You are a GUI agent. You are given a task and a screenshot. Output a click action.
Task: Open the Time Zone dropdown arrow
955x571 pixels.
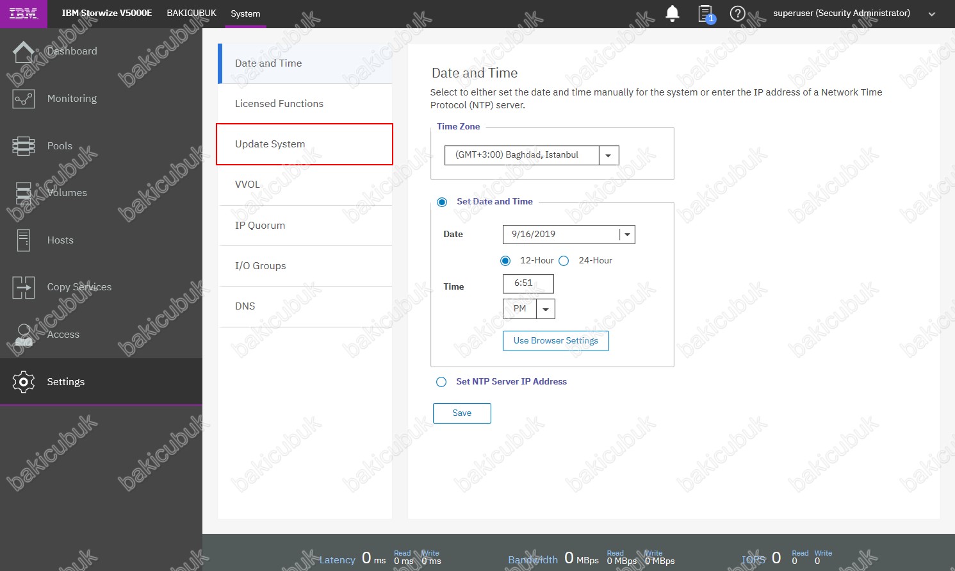click(x=608, y=155)
